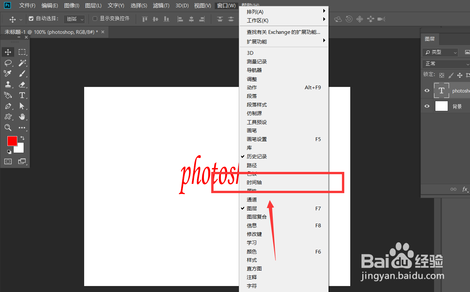
Task: Select the Horizontal Type tool
Action: pyautogui.click(x=22, y=95)
